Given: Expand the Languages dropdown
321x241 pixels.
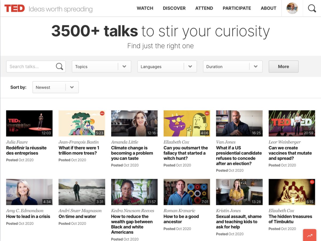Looking at the screenshot, I should [167, 66].
